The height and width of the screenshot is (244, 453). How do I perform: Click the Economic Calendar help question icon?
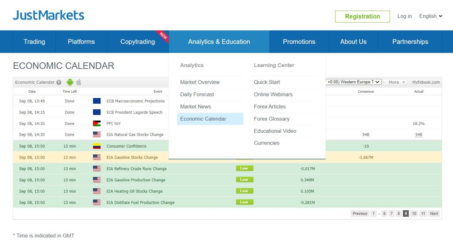[x=59, y=82]
